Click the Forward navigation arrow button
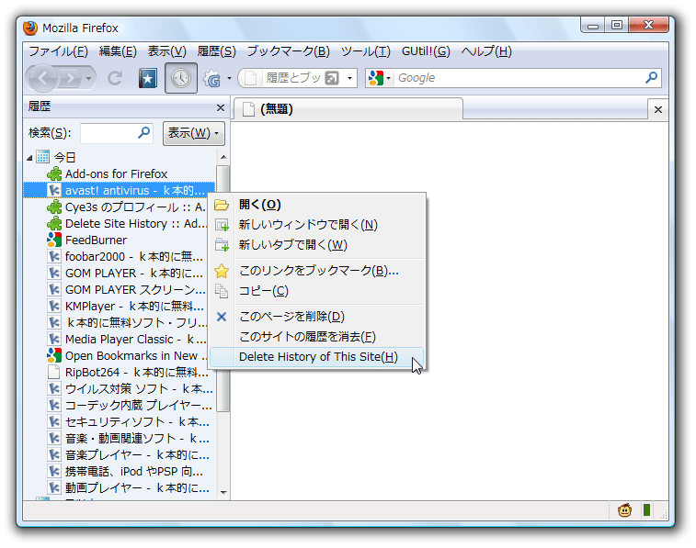The image size is (696, 548). point(70,78)
